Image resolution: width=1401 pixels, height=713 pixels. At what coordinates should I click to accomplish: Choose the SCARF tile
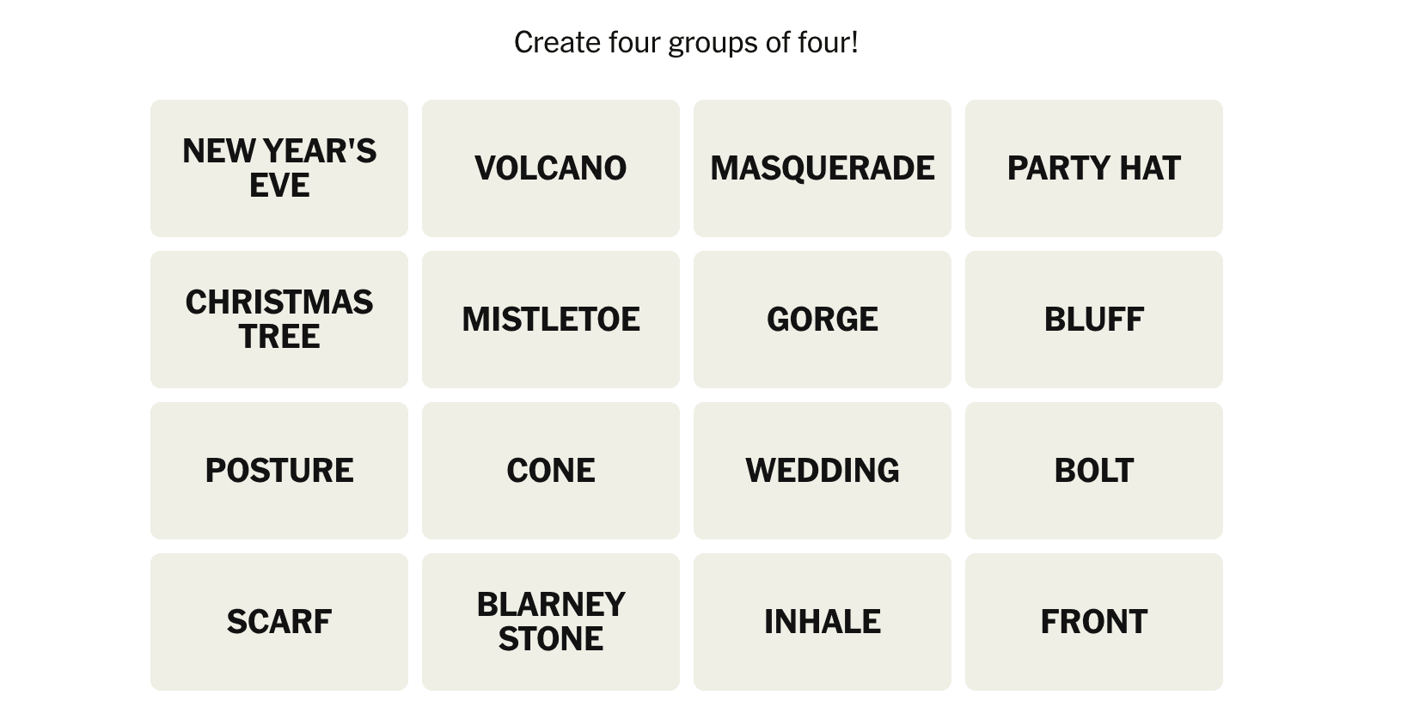click(279, 622)
